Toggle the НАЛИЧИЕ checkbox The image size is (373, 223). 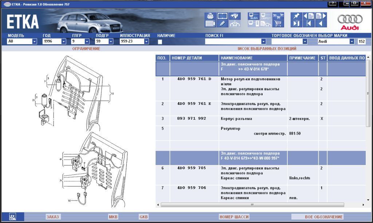point(160,42)
